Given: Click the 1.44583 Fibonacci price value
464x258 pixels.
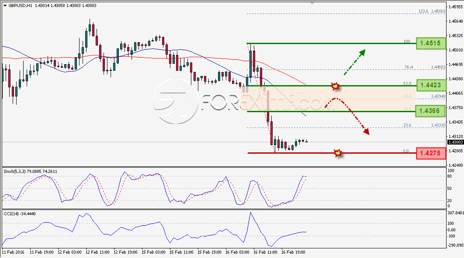Looking at the screenshot, I should (438, 67).
